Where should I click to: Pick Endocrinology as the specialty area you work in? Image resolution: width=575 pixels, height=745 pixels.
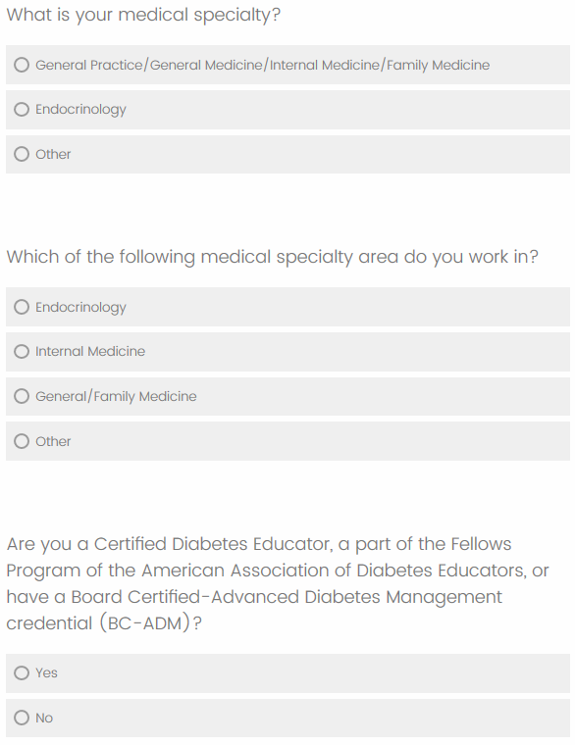tap(22, 307)
